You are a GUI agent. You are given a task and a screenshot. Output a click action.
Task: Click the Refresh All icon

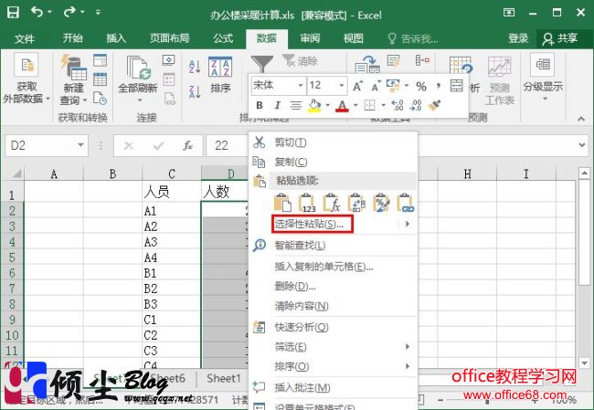[138, 68]
